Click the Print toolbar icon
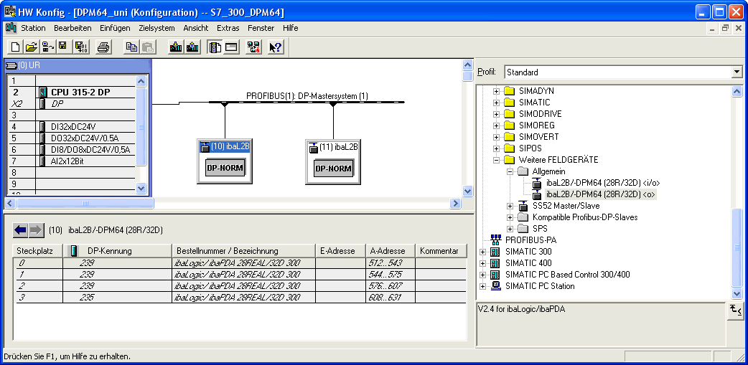Screen dimensions: 748x365 [x=103, y=47]
